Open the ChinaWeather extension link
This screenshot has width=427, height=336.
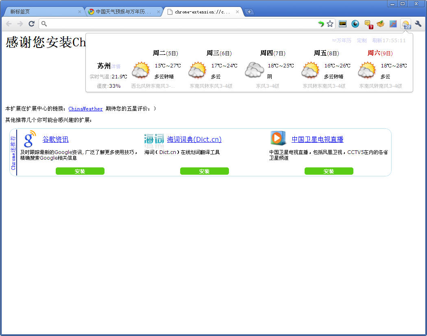pyautogui.click(x=85, y=109)
